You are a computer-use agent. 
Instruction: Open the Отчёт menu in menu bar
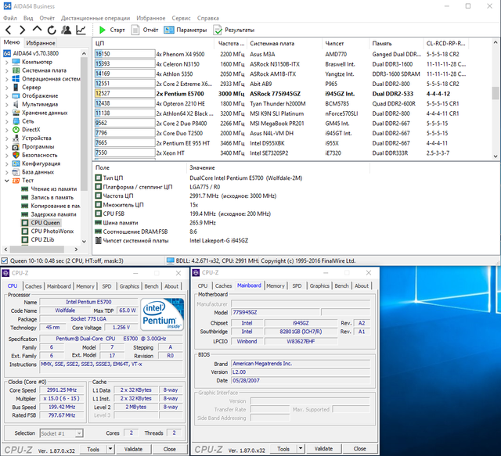click(47, 18)
